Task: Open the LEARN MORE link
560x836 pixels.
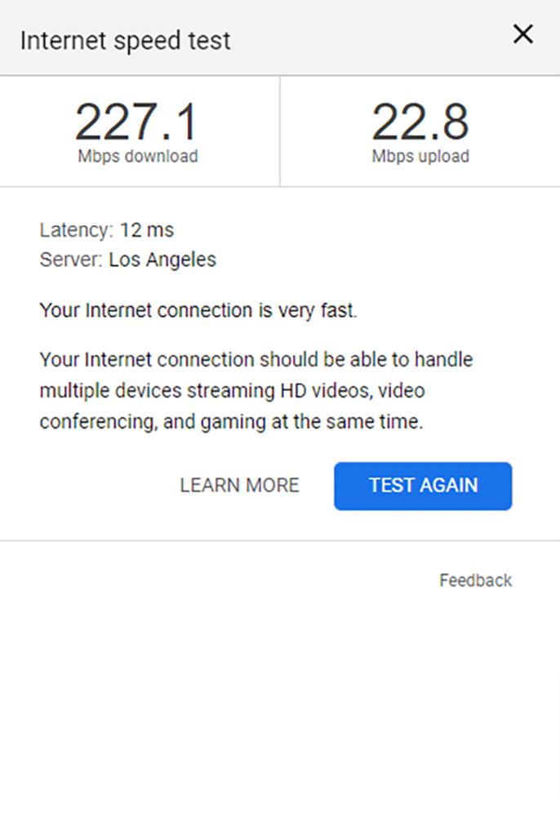Action: [239, 486]
